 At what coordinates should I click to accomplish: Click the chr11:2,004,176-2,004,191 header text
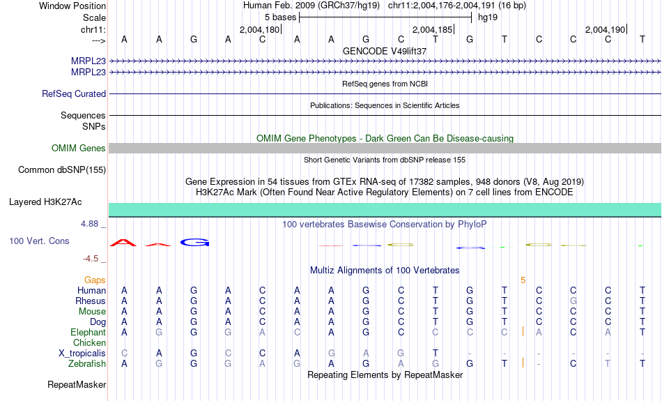pos(457,6)
